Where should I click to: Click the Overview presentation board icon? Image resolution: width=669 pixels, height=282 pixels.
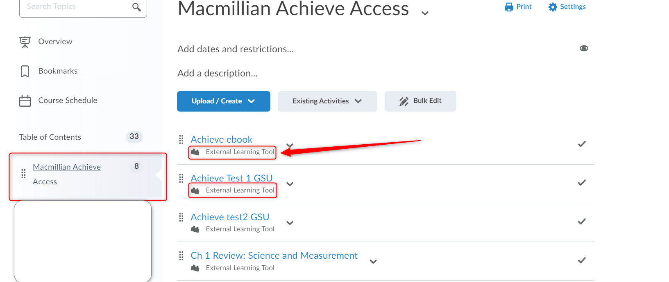[25, 42]
